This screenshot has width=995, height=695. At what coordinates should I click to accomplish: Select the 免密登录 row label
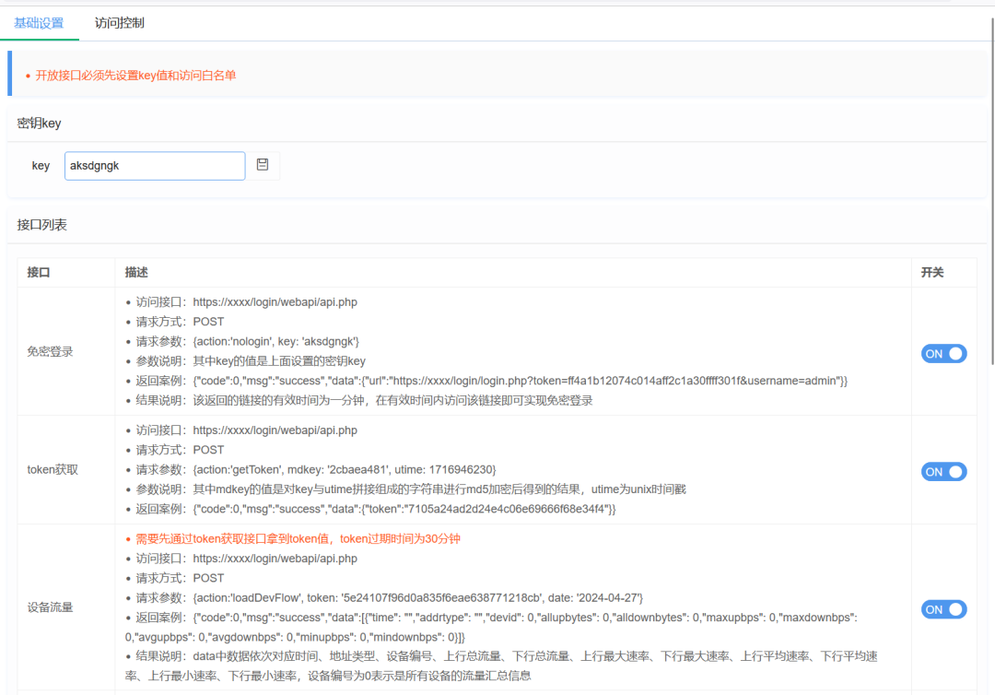tap(50, 351)
